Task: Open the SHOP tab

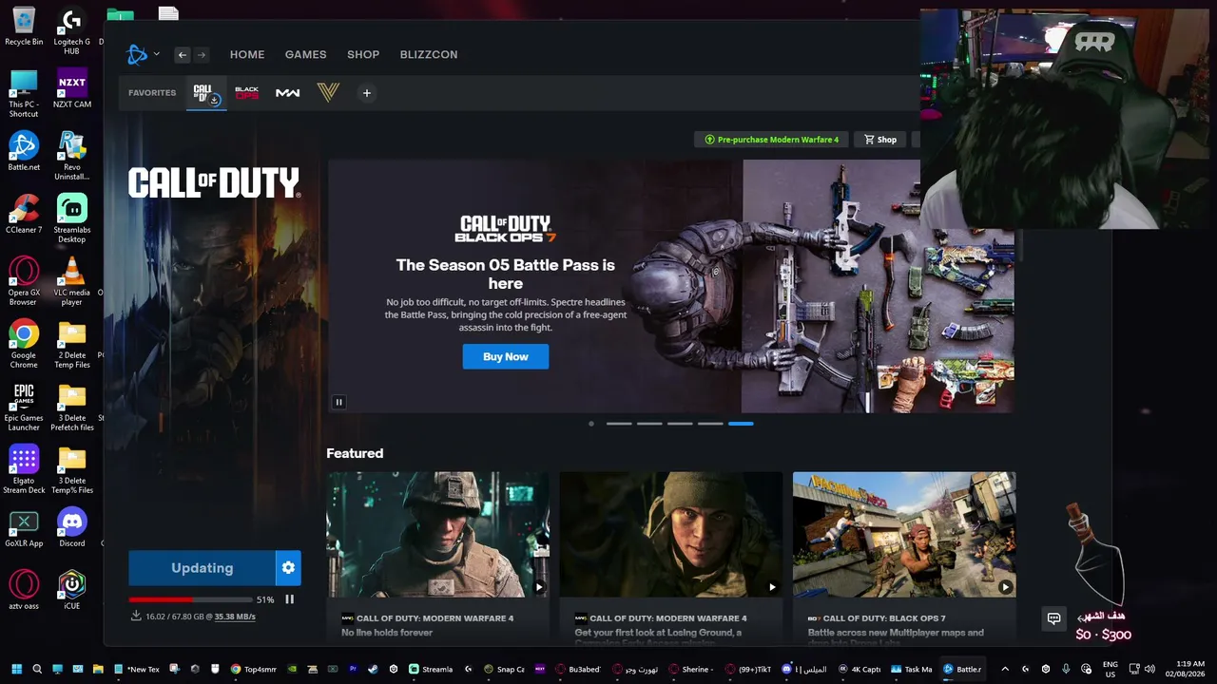Action: [363, 55]
